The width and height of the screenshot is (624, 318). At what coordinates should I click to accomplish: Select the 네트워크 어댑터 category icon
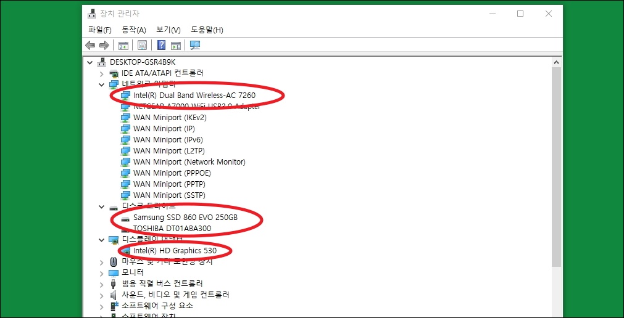(x=114, y=84)
